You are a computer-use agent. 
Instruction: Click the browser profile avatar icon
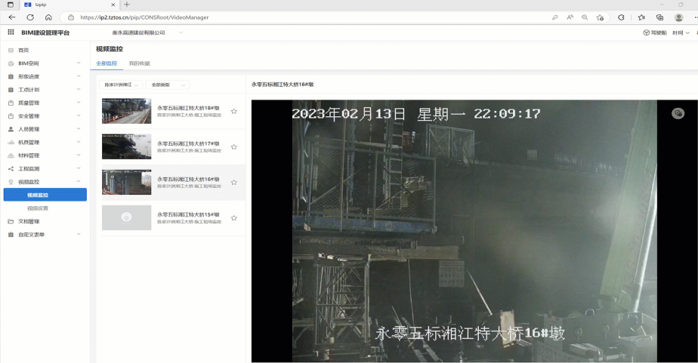pos(678,17)
